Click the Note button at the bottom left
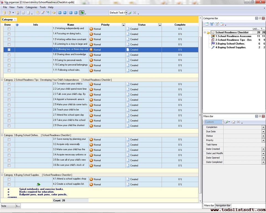266x213 pixels. pos(7,206)
